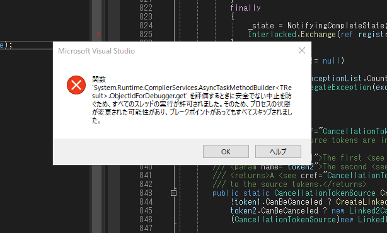Click the Japanese error message text
This screenshot has width=387, height=233.
point(192,100)
